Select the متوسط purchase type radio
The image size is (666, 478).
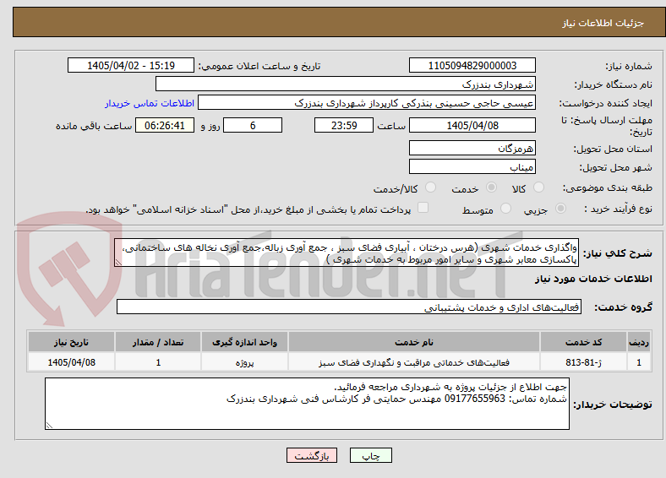[505, 208]
